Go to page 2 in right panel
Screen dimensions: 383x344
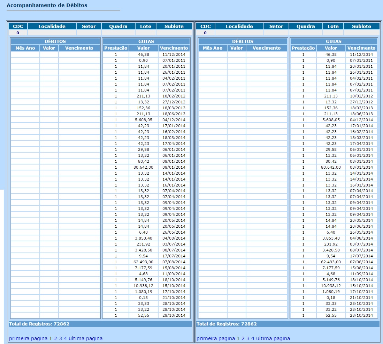point(243,338)
